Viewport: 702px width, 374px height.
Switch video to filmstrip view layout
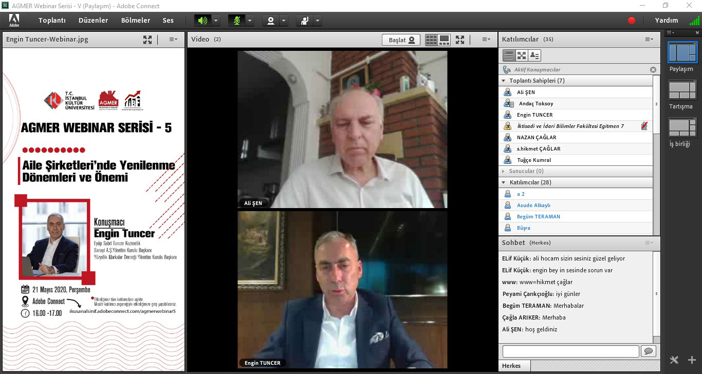(x=445, y=40)
